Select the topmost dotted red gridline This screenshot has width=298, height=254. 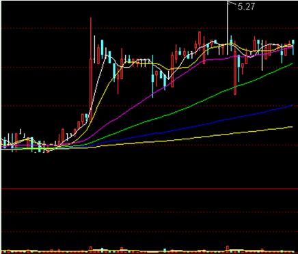150,29
